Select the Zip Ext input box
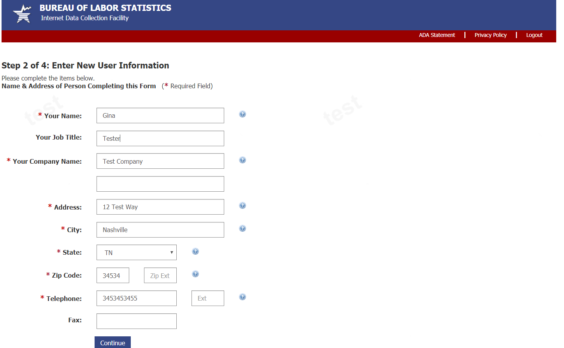 (x=160, y=276)
